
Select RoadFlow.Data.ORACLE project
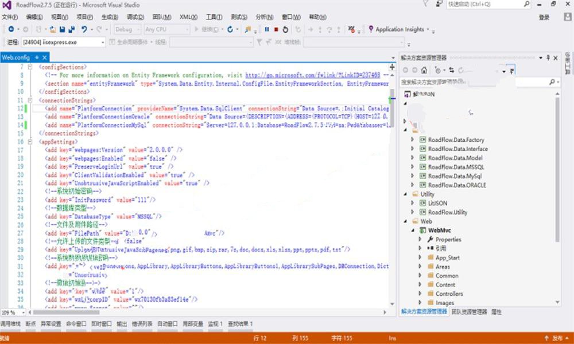[x=457, y=185]
